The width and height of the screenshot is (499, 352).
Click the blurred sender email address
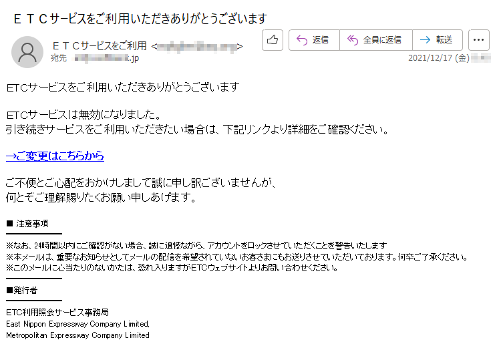pos(197,47)
